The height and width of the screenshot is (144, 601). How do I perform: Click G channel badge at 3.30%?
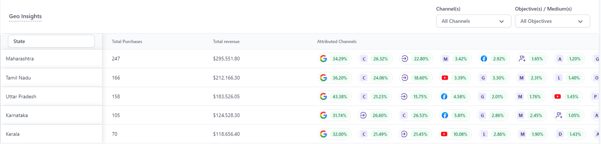483,78
